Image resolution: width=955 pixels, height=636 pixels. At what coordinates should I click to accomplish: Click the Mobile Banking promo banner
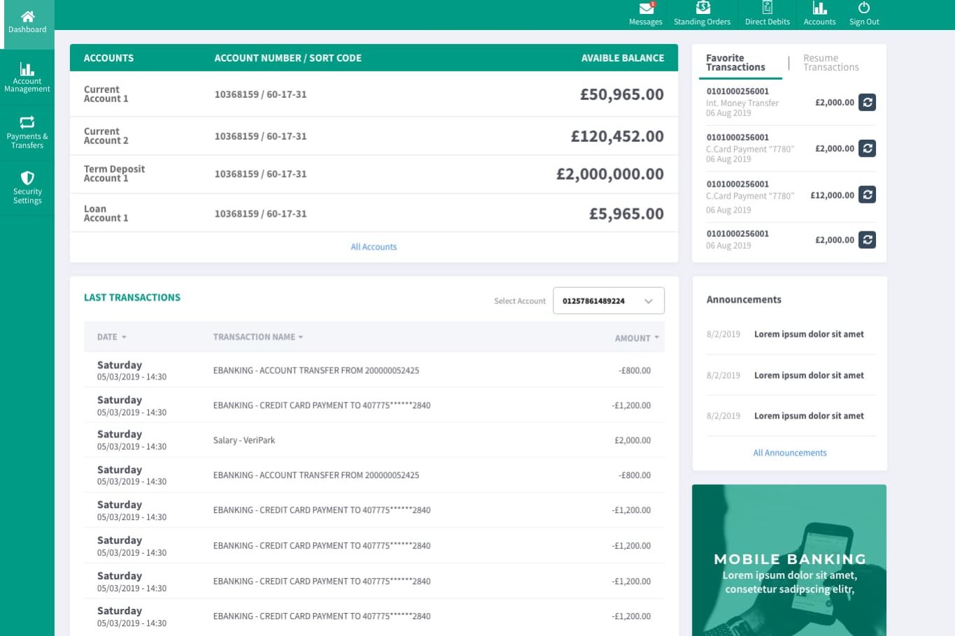pos(789,560)
